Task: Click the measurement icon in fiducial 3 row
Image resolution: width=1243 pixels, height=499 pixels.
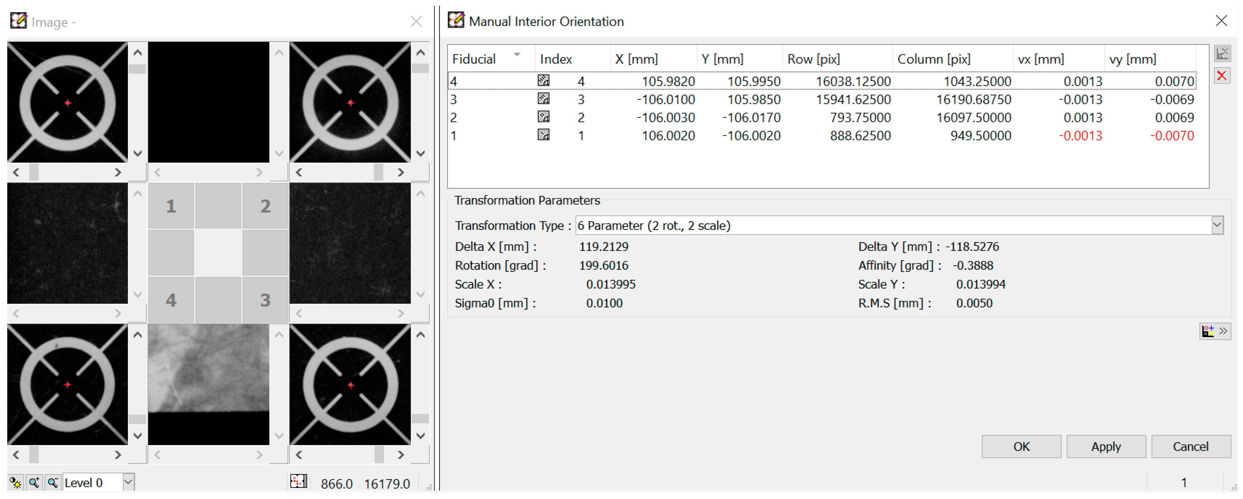Action: coord(543,99)
